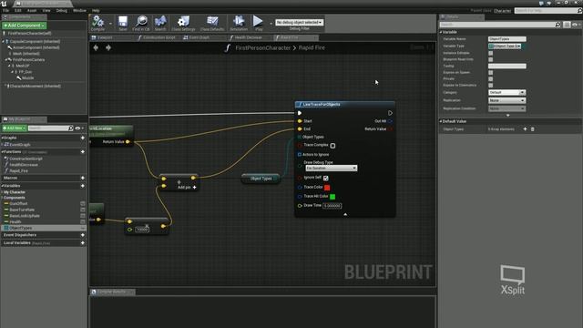Add a new event dispatcher
This screenshot has height=328, width=583.
tap(83, 235)
